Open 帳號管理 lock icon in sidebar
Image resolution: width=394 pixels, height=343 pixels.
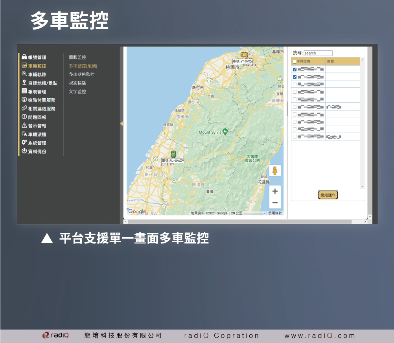point(24,57)
